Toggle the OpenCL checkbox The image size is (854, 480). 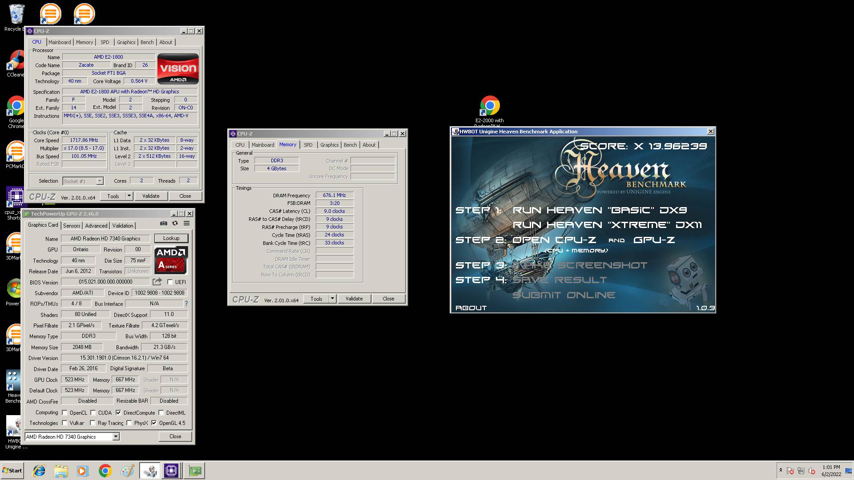click(x=64, y=412)
